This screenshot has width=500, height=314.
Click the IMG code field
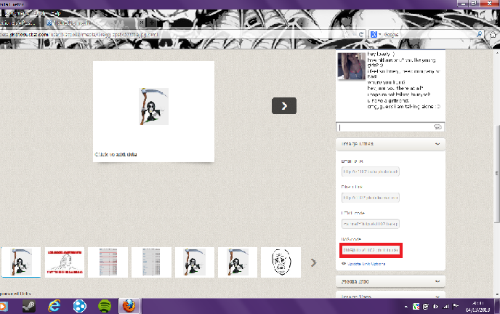pyautogui.click(x=370, y=250)
